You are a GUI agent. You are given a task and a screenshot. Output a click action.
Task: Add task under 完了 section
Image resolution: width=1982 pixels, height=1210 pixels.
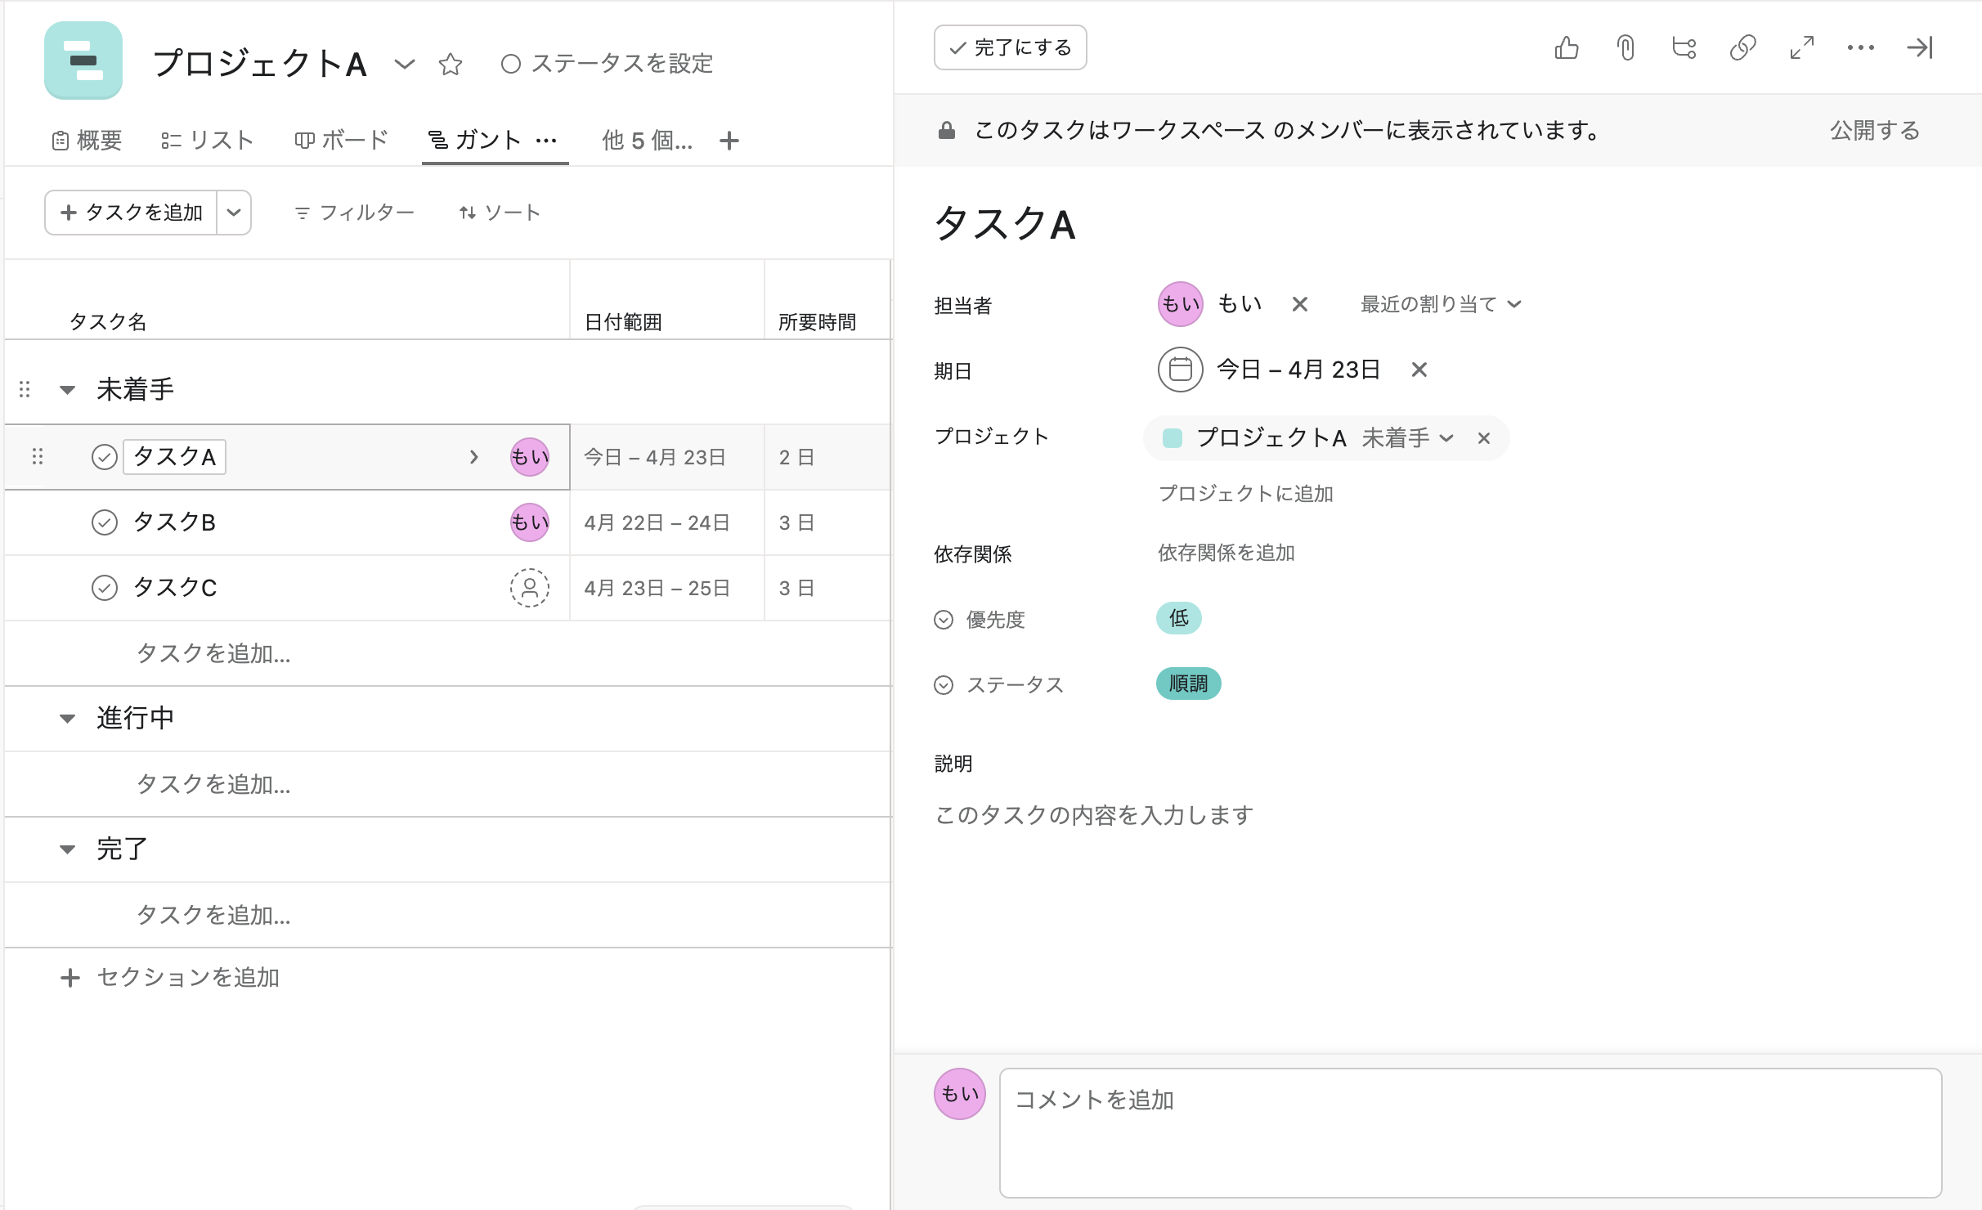click(213, 915)
